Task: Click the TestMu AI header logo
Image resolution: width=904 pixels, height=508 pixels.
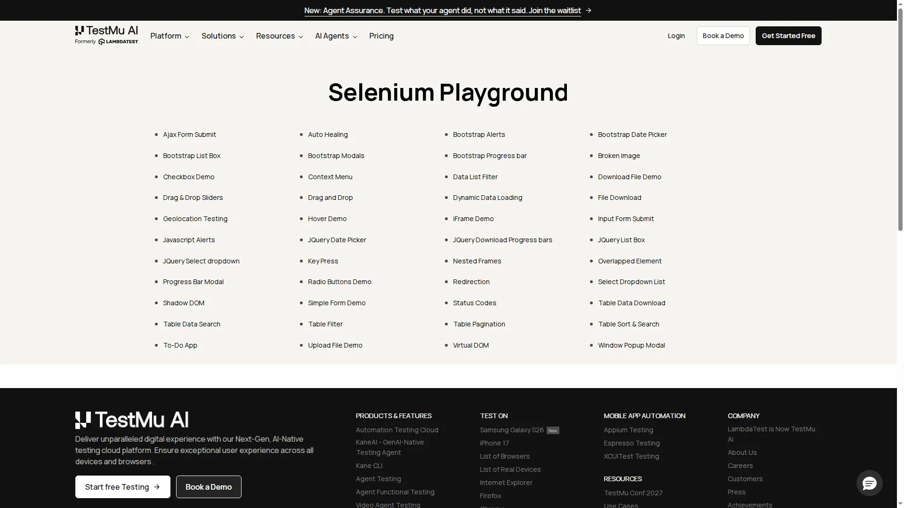Action: click(106, 36)
